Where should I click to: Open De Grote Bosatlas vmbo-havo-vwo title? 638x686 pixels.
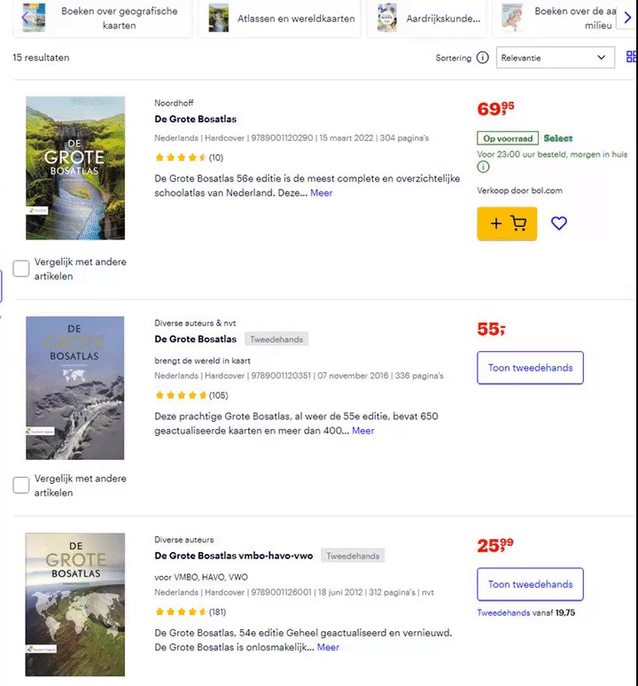(x=234, y=556)
